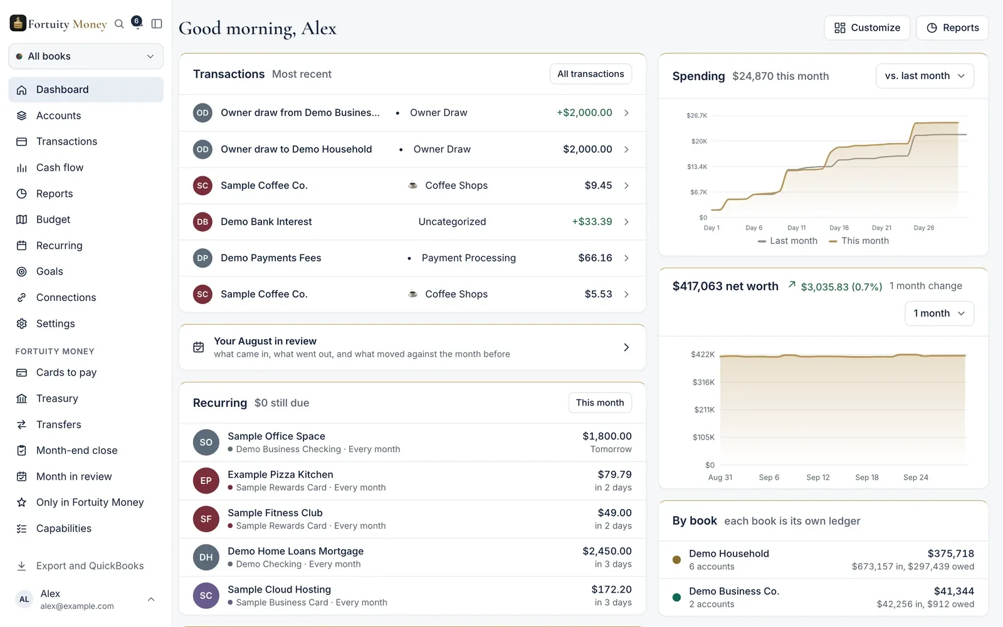Click the Budget book icon

(22, 219)
